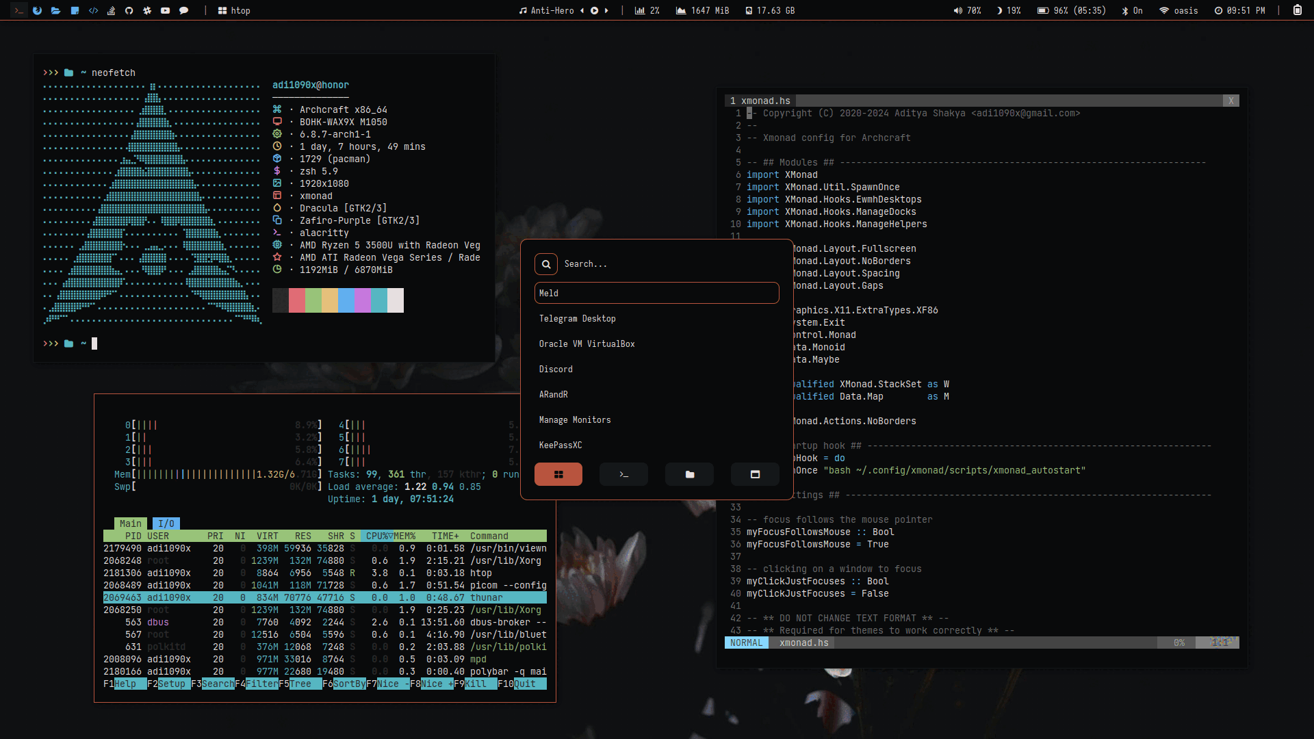
Task: Click F10 Quit in htop footer
Action: tap(524, 684)
